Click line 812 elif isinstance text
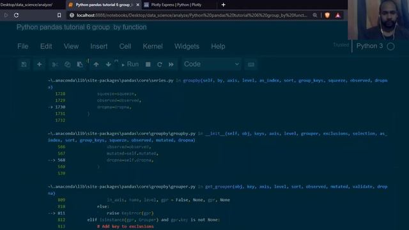The height and width of the screenshot is (230, 409). (x=153, y=220)
